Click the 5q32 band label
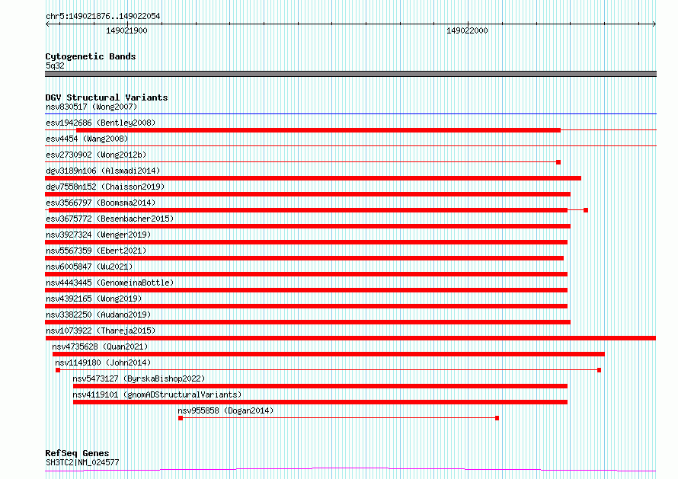This screenshot has width=678, height=479. pos(55,65)
